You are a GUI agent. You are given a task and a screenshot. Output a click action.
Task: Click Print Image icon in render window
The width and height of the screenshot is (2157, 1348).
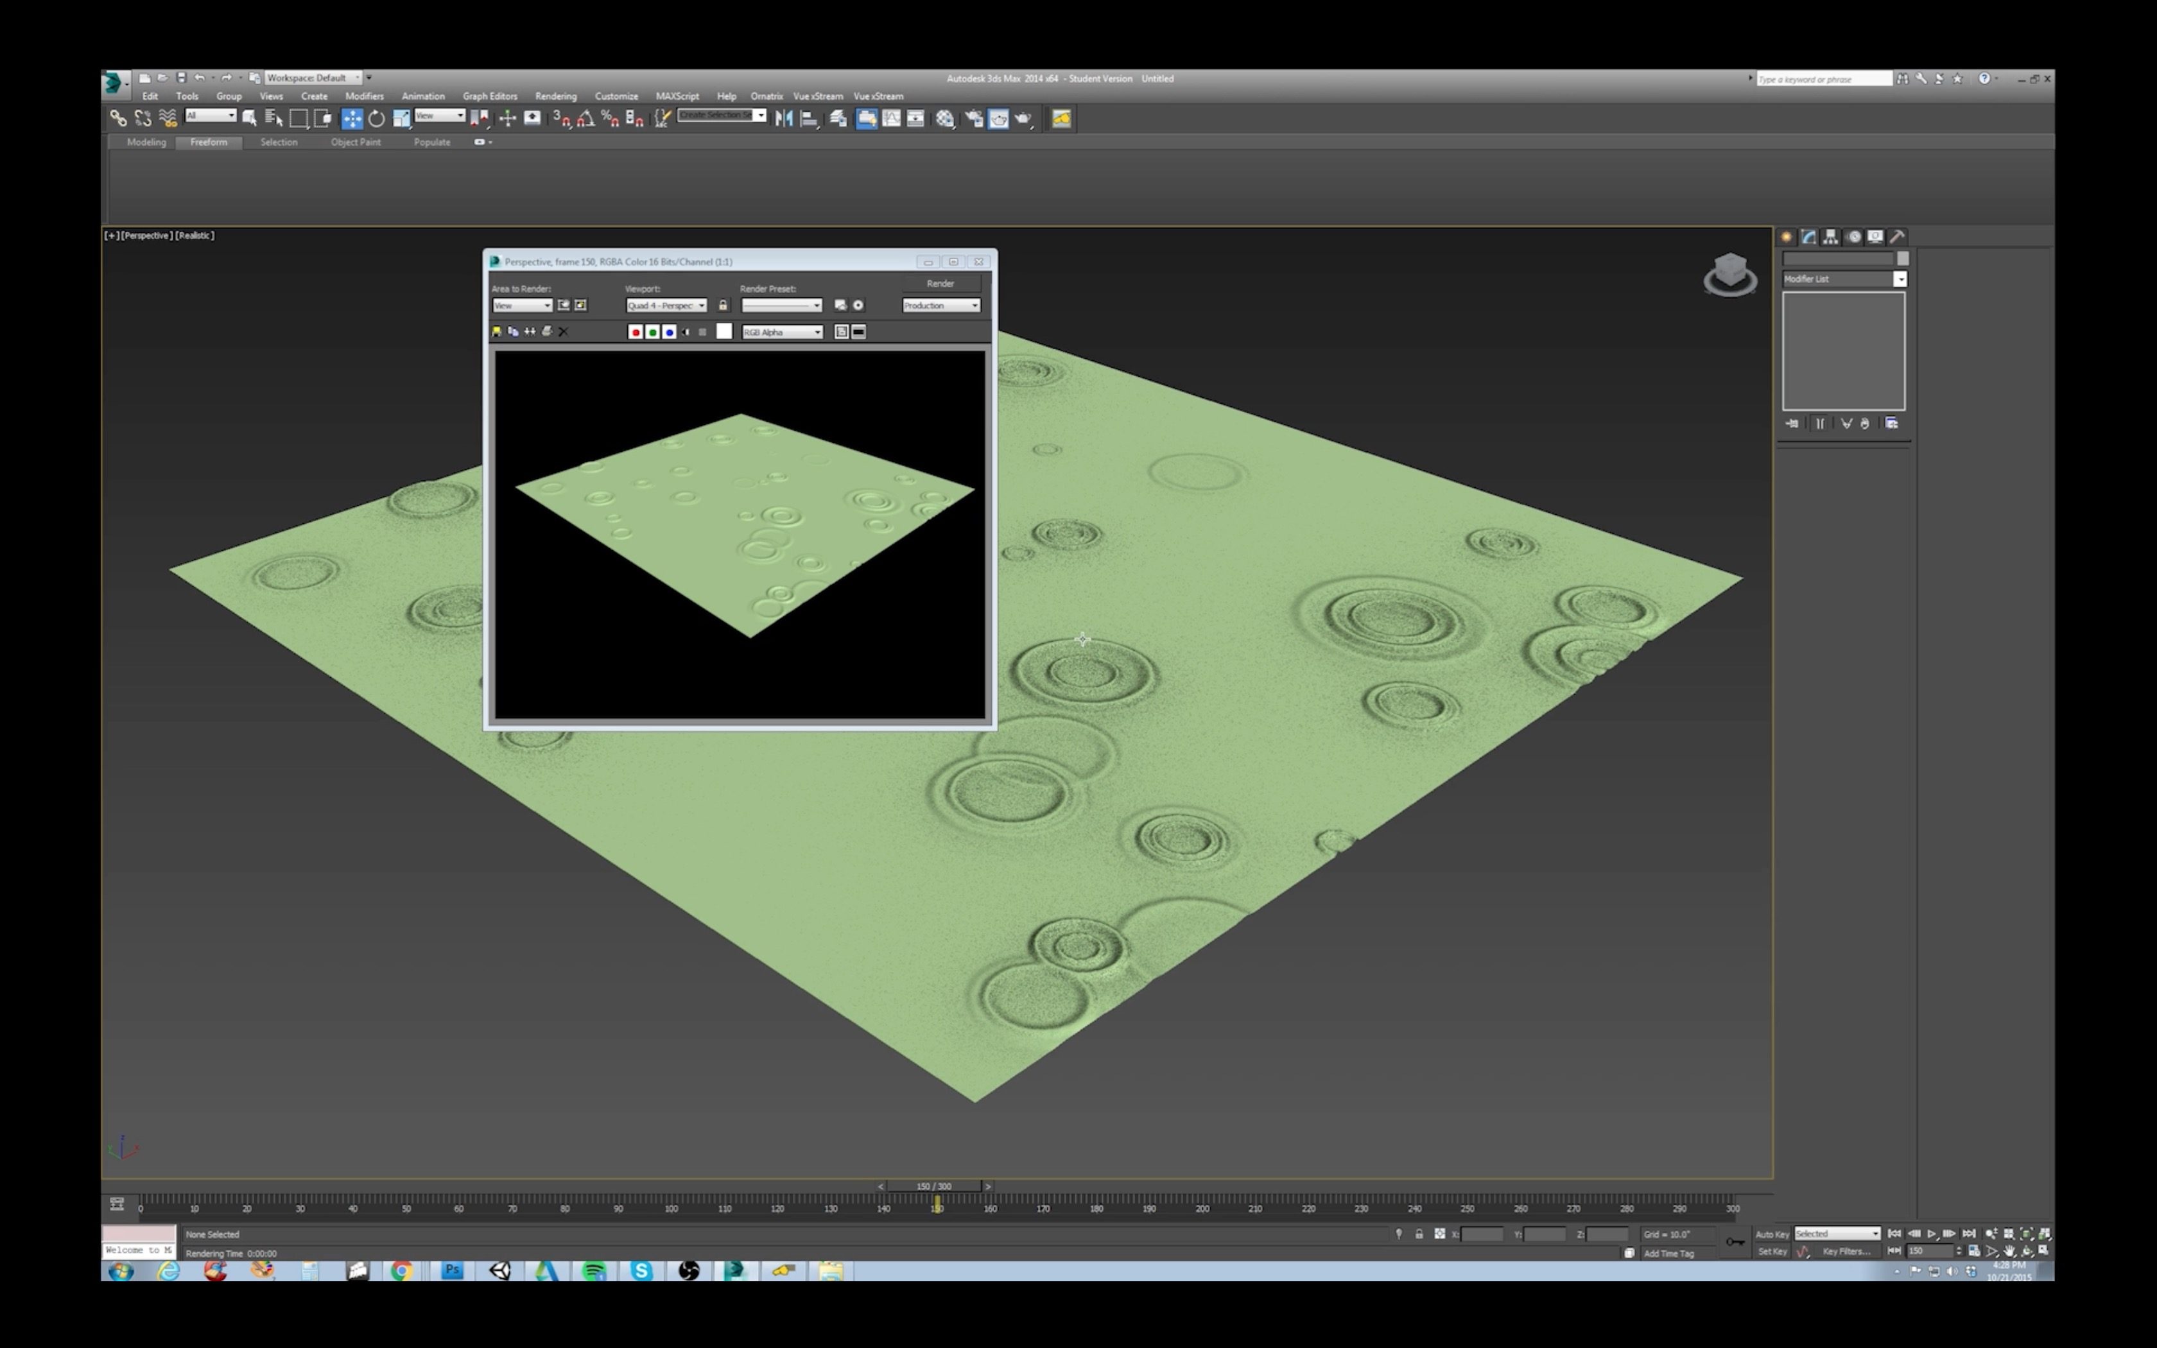tap(547, 332)
